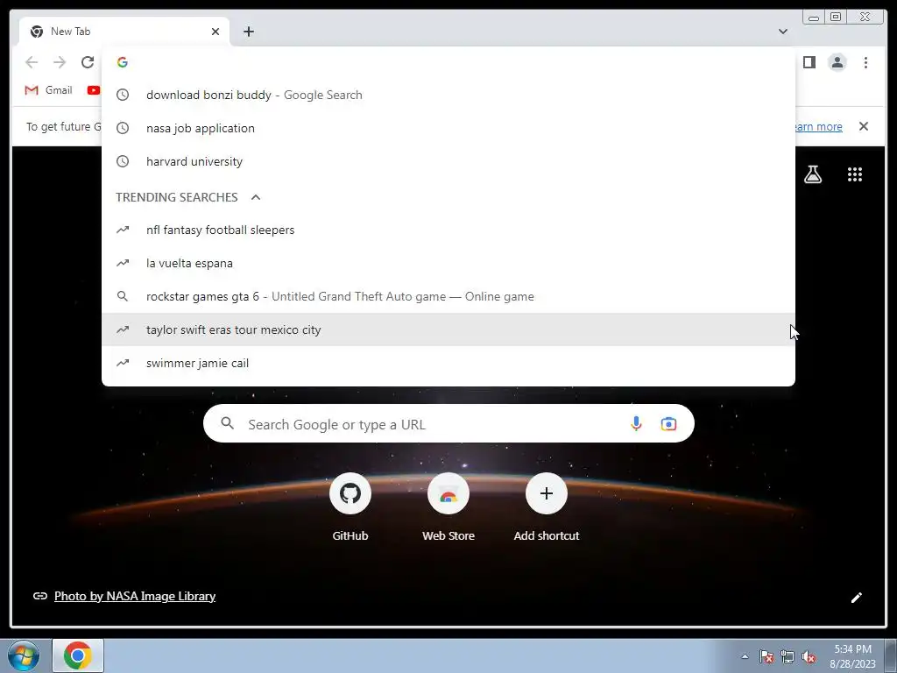Dismiss the notification bar with the X
This screenshot has height=673, width=897.
tap(864, 126)
